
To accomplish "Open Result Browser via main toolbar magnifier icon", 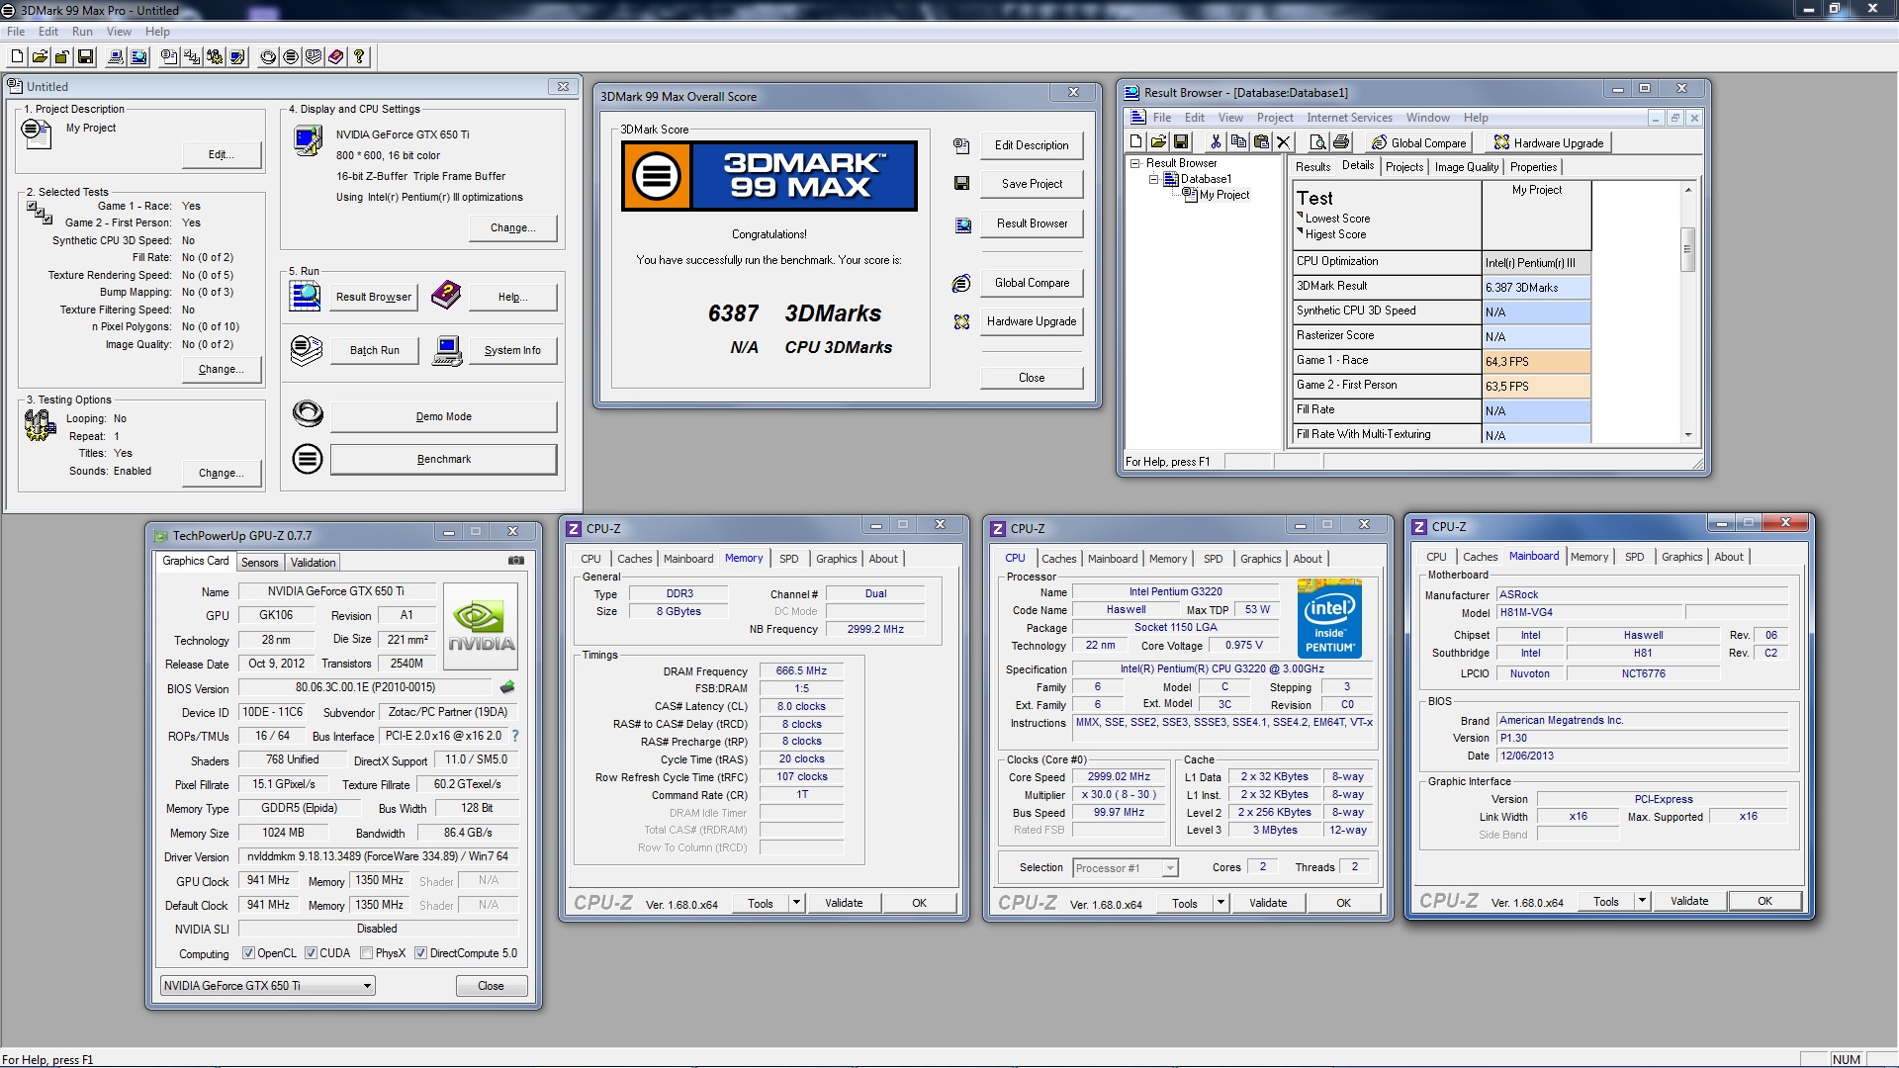I will click(x=138, y=56).
